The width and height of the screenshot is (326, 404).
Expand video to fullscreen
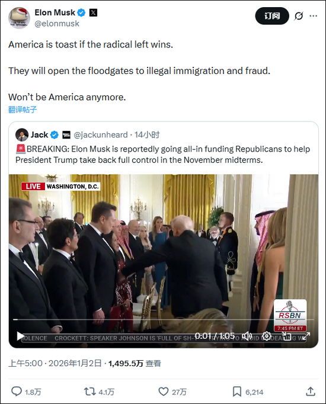[x=306, y=336]
